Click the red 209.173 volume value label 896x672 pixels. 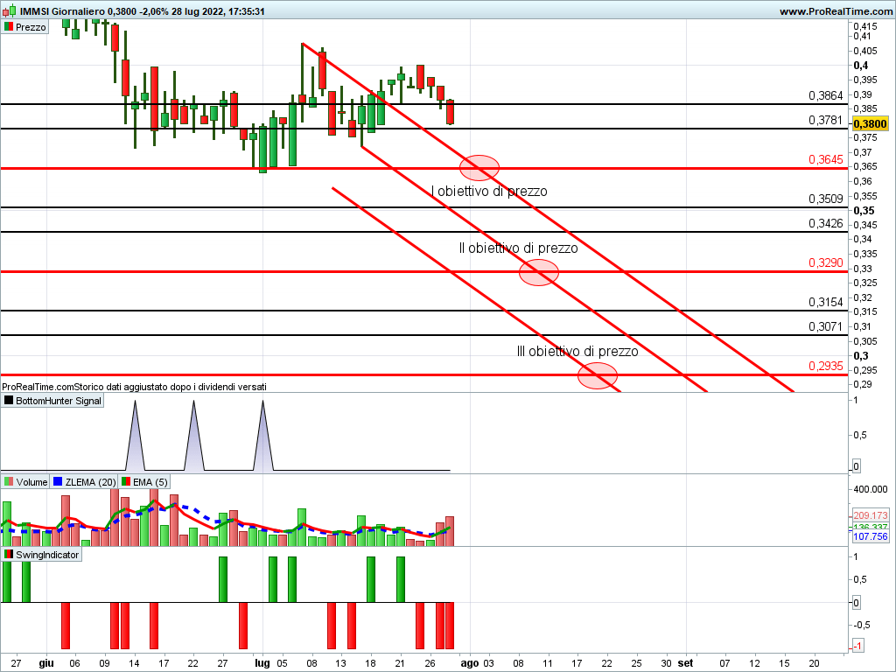870,515
